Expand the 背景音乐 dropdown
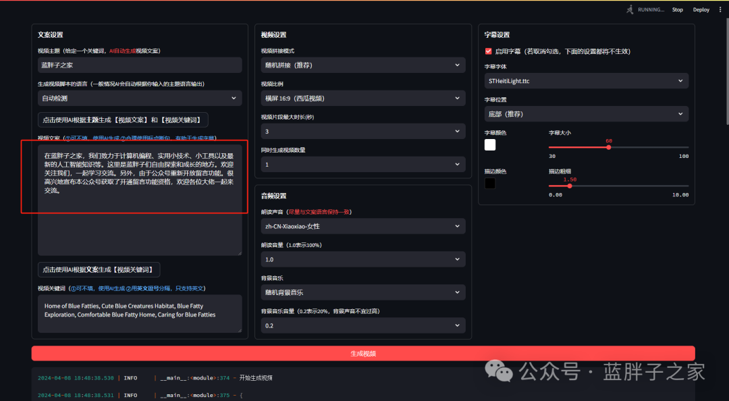Viewport: 729px width, 401px height. click(362, 292)
